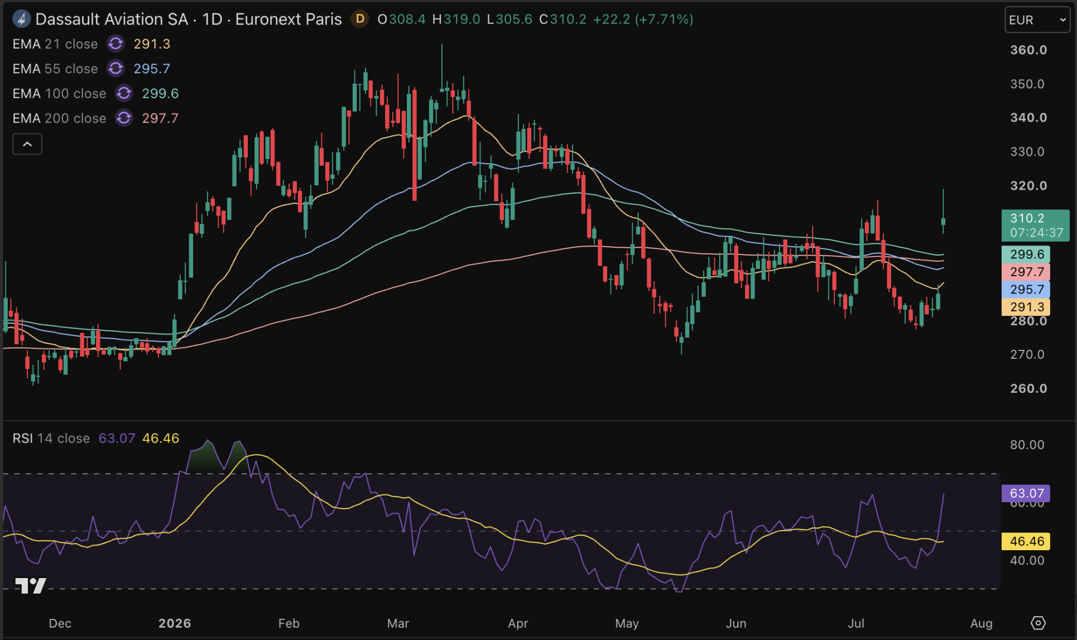Collapse the indicator legend with chevron
This screenshot has height=640, width=1077.
[27, 144]
